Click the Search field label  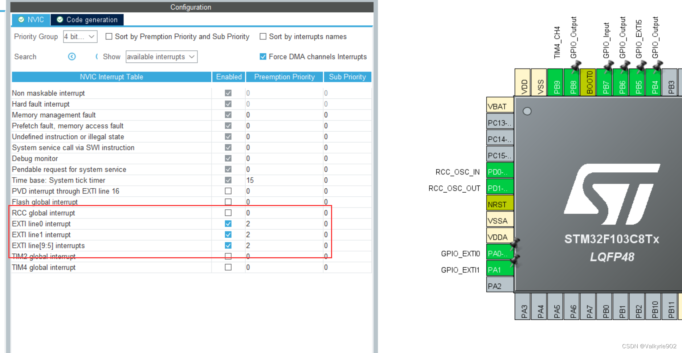(25, 57)
